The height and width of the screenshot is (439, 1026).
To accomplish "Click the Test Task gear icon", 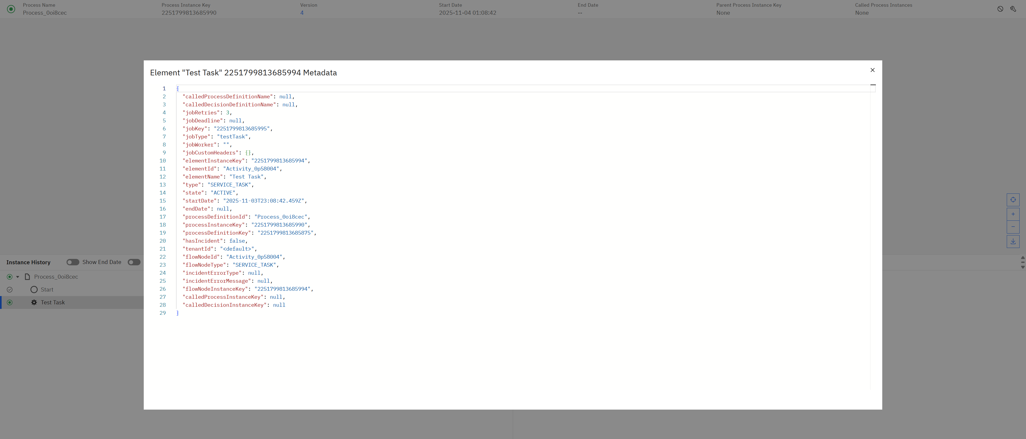I will coord(34,302).
